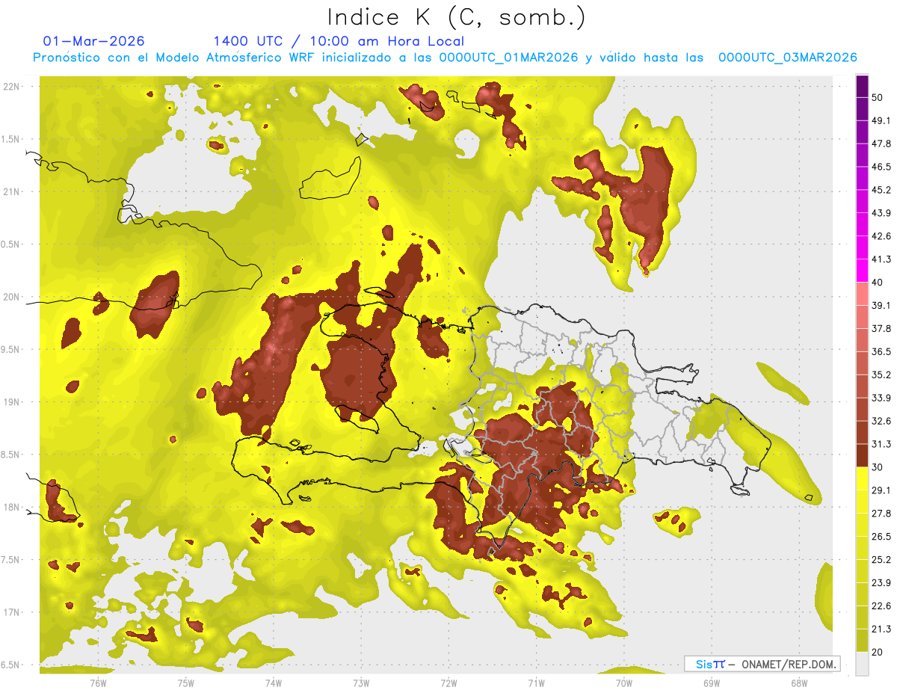This screenshot has width=897, height=693.
Task: Click the legend value "26.5"
Action: pos(881,537)
